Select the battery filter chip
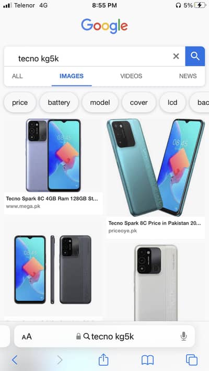Viewport: 209px width, 371px height. point(59,102)
